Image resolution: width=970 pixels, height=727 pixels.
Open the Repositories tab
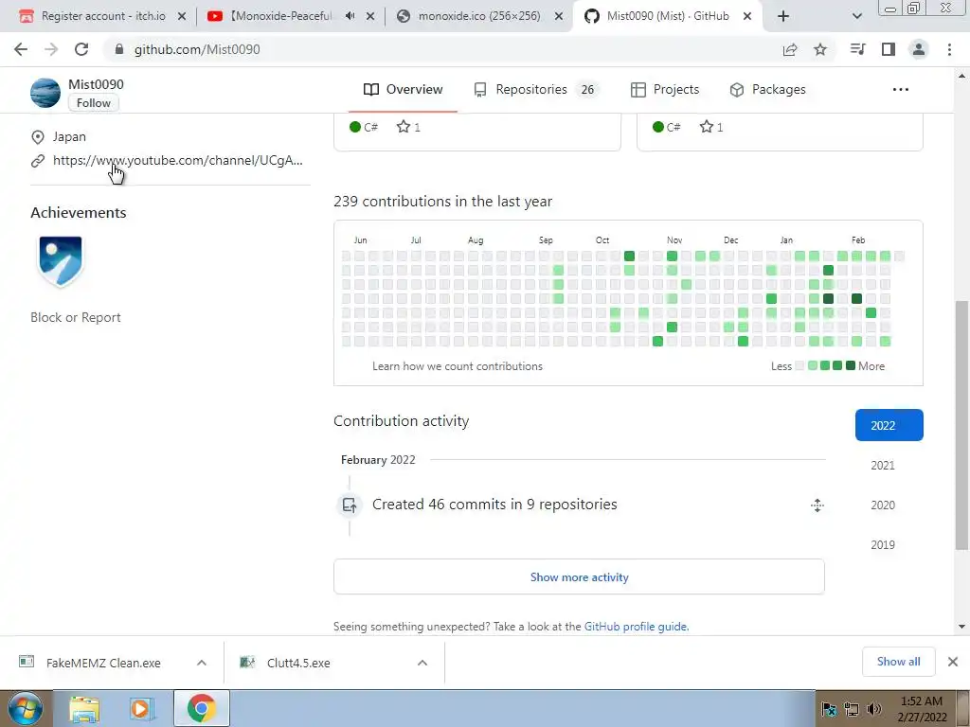pos(536,90)
